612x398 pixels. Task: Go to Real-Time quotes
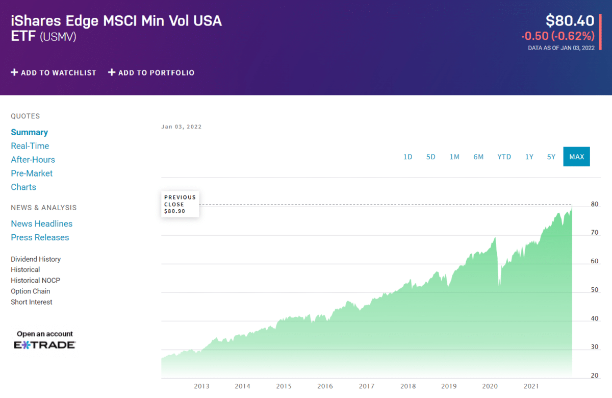(30, 146)
